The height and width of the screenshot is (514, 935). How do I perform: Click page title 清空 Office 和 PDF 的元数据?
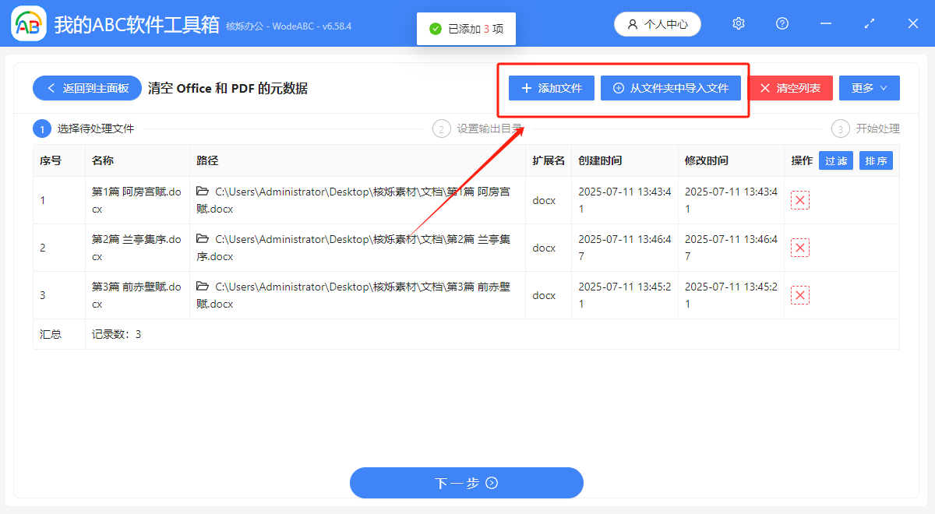(x=228, y=89)
